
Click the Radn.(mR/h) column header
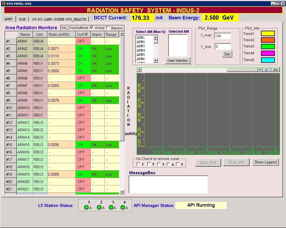[61, 34]
